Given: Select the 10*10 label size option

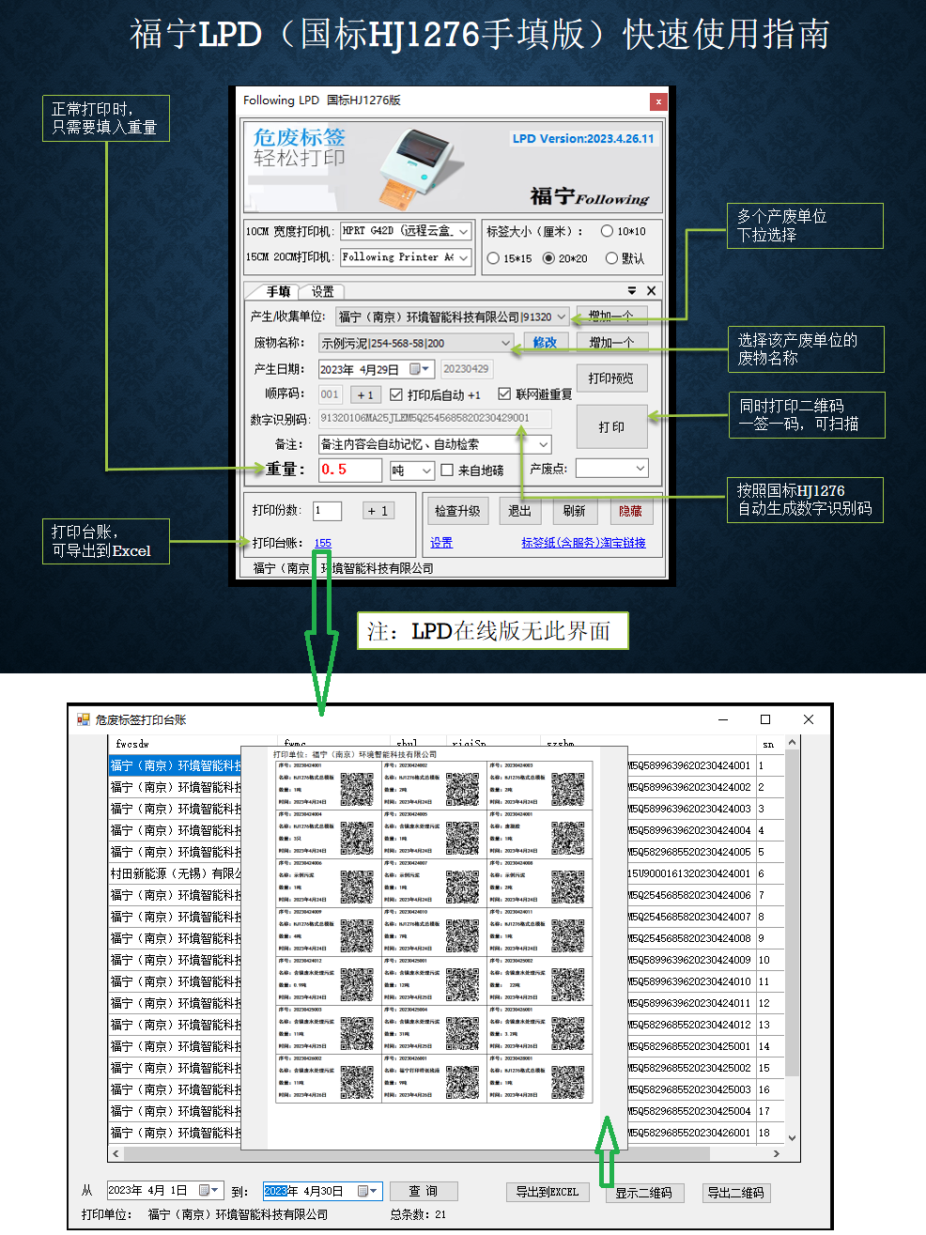Looking at the screenshot, I should click(607, 231).
